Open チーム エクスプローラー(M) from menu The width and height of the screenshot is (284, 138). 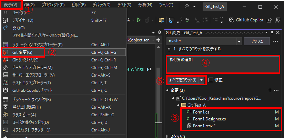[x=64, y=68]
